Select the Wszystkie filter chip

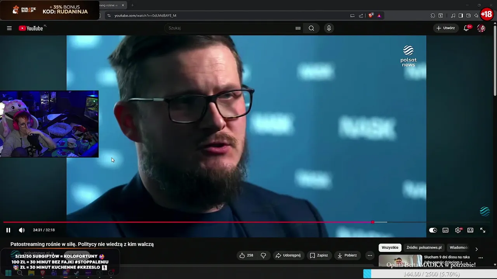(x=390, y=248)
